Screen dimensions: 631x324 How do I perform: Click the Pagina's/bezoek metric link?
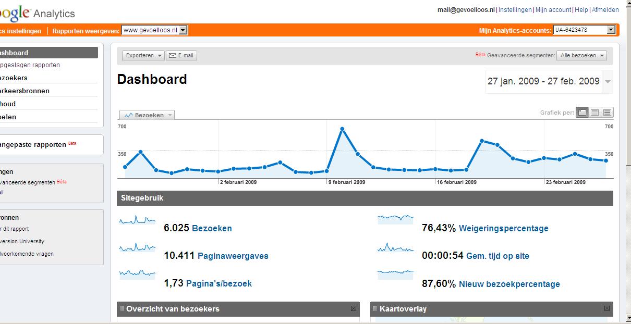coord(219,283)
